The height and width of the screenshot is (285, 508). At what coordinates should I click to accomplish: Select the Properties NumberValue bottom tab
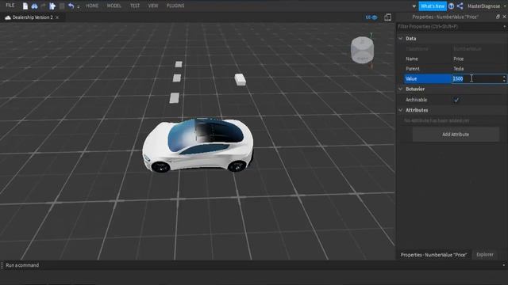pos(433,255)
